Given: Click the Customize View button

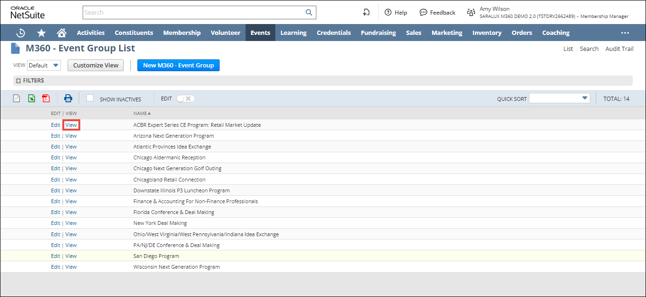Looking at the screenshot, I should tap(96, 66).
